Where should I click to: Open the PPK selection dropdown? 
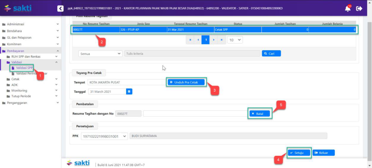[x=104, y=136]
